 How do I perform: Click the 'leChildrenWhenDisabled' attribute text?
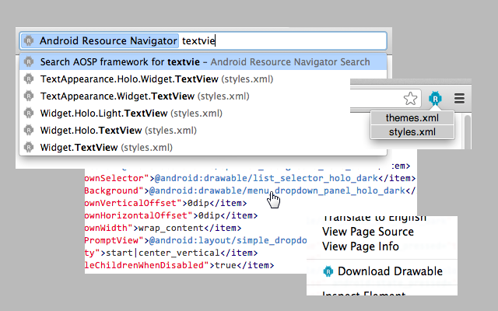point(144,265)
